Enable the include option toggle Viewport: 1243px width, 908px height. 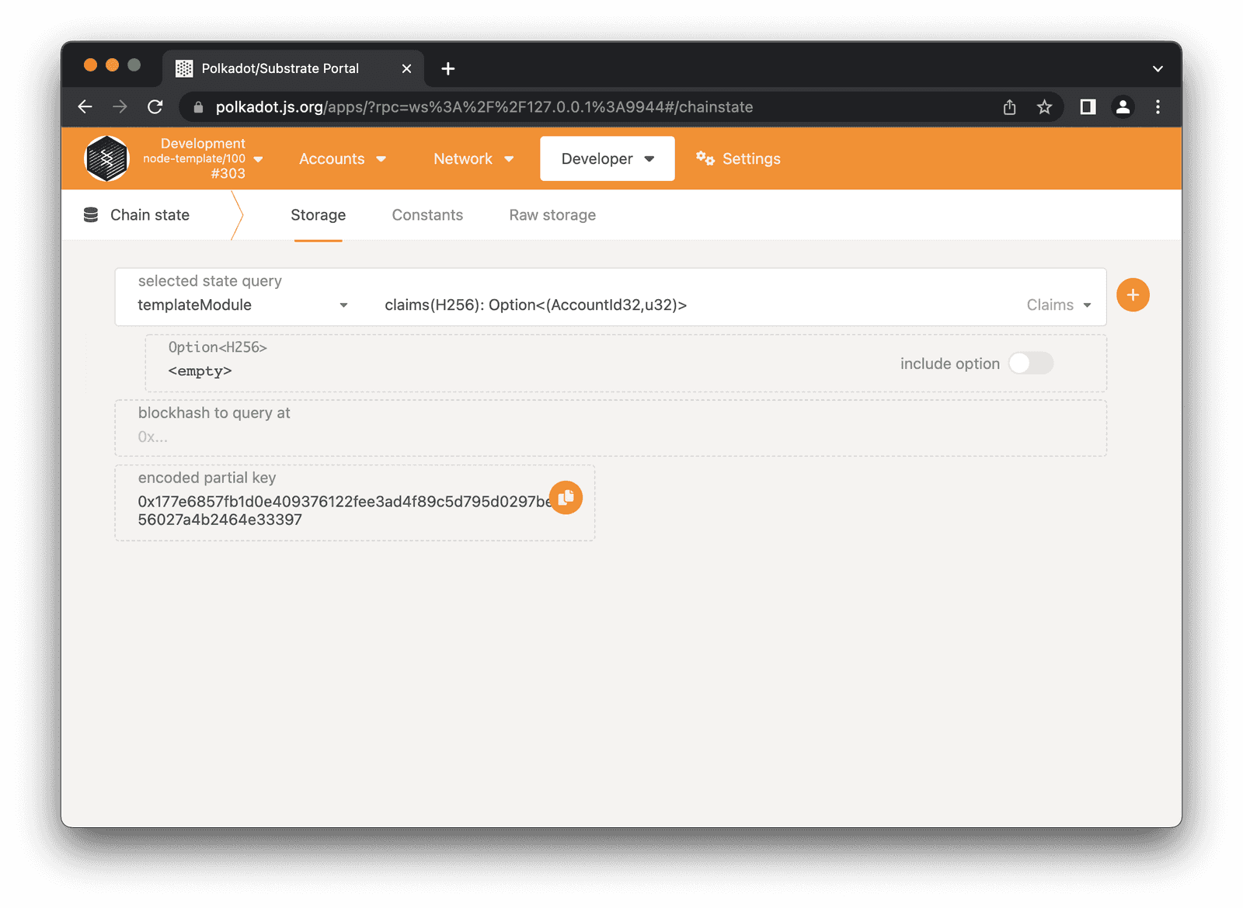click(x=1030, y=364)
